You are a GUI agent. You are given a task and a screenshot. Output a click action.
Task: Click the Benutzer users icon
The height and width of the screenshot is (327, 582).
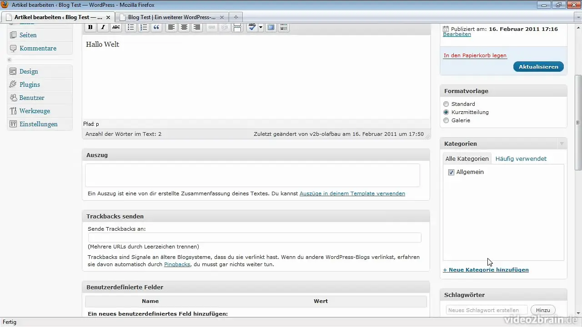tap(13, 98)
